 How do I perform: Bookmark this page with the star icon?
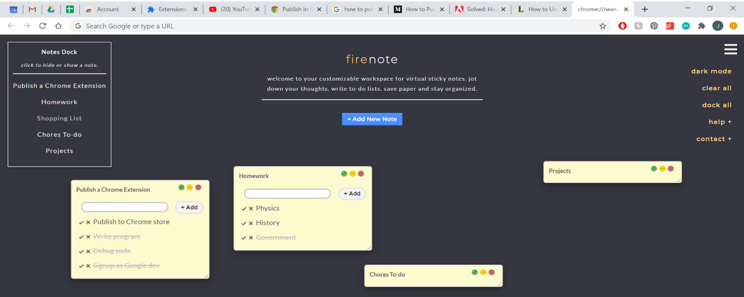point(602,26)
